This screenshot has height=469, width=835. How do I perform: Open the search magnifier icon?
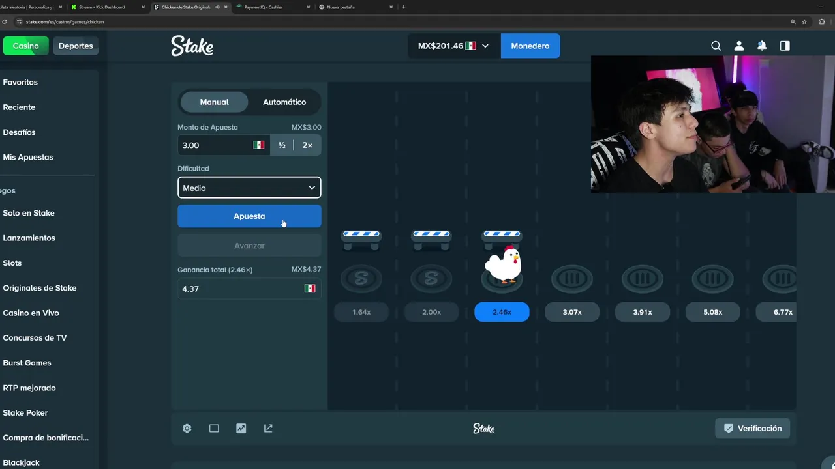[x=716, y=46]
